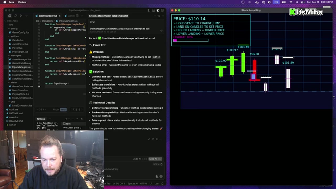The image size is (336, 189).
Task: Toggle the AI chat pane layout icon
Action: click(149, 10)
